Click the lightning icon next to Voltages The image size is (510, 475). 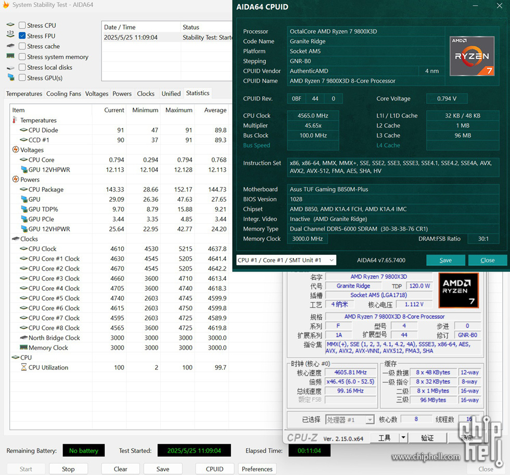[x=16, y=149]
